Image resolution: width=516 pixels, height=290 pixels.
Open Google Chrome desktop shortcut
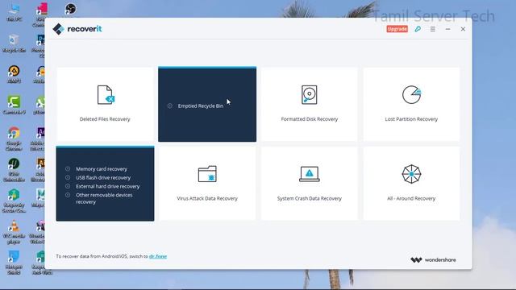14,139
